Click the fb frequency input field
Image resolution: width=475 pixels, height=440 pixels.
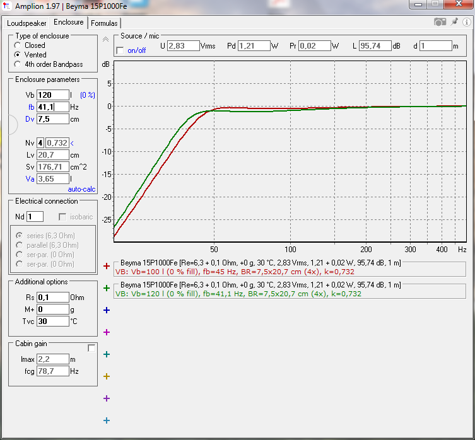53,107
